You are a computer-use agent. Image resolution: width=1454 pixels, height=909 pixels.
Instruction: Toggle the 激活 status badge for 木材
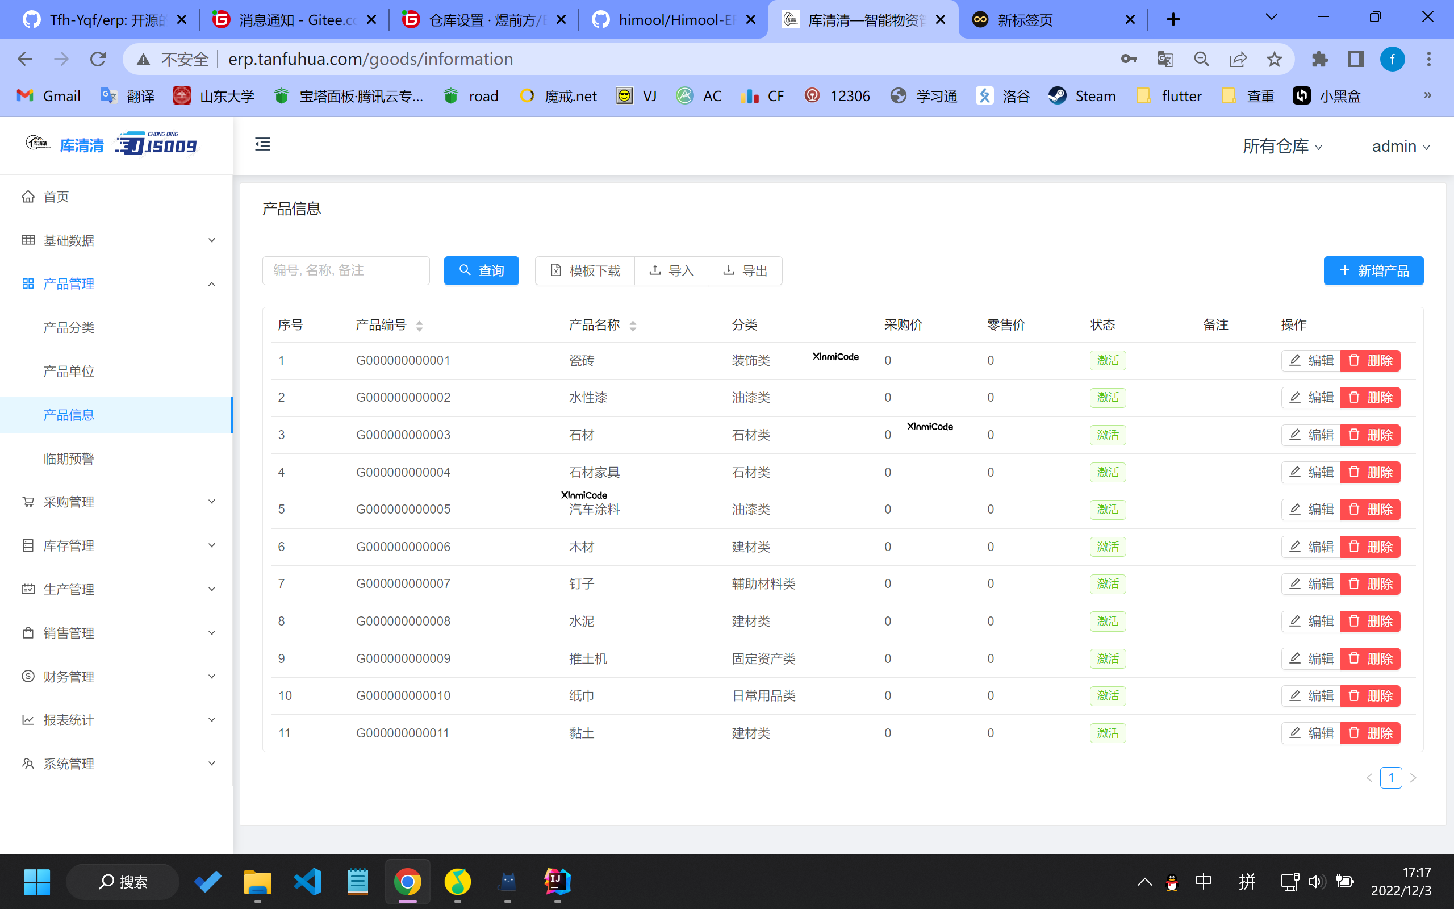(x=1108, y=546)
